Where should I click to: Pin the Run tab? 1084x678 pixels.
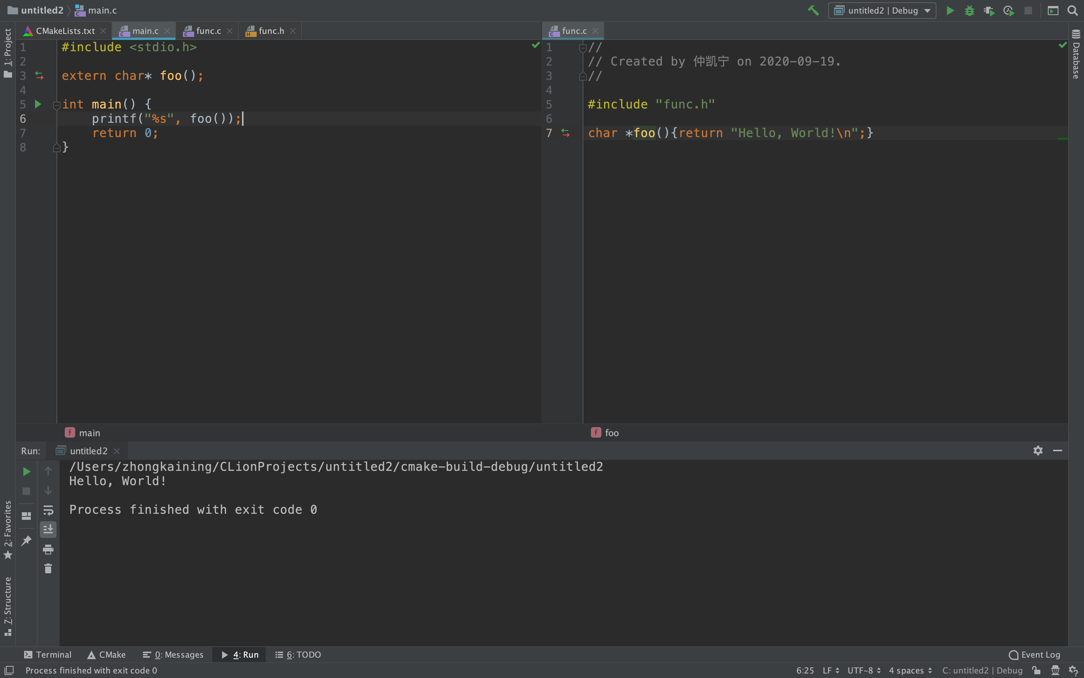[x=26, y=541]
